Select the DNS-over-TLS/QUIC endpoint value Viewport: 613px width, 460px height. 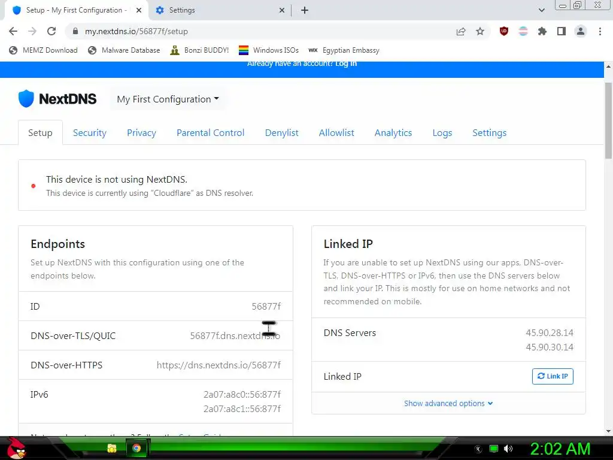click(x=235, y=335)
